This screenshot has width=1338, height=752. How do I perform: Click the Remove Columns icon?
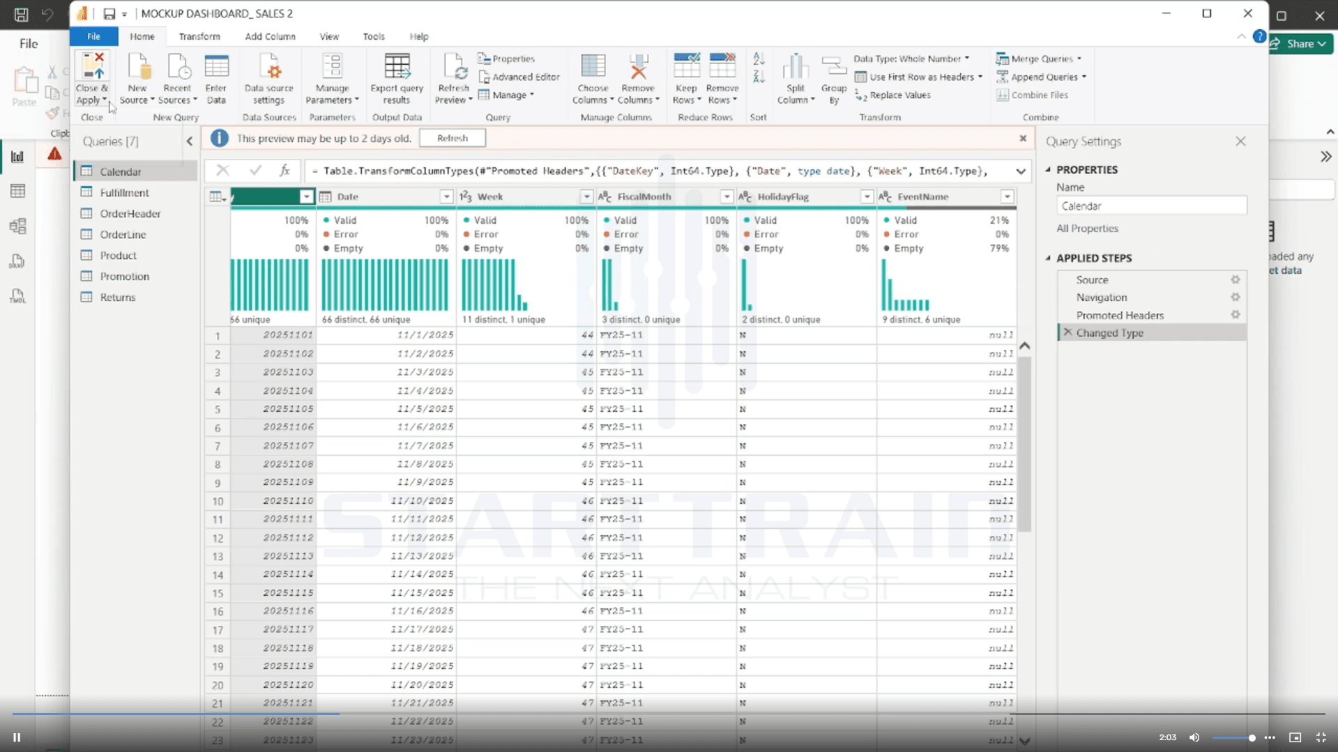point(637,67)
